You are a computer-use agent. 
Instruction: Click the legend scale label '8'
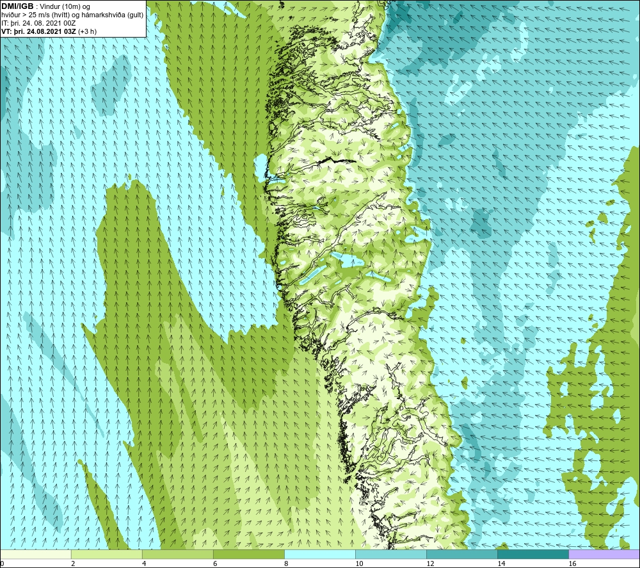click(286, 564)
